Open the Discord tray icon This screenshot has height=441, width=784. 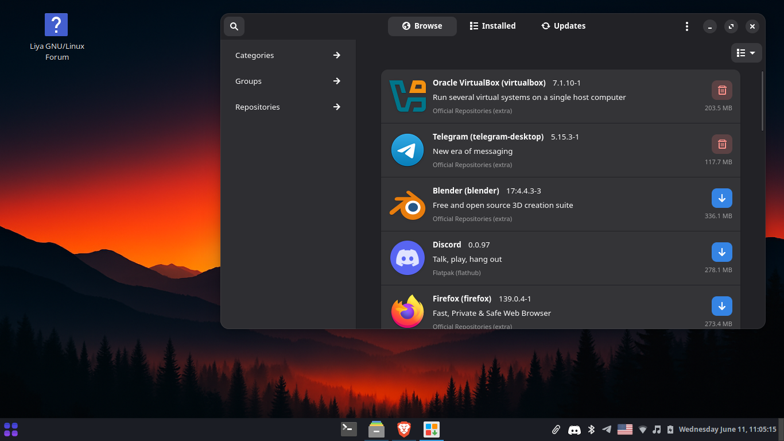575,429
